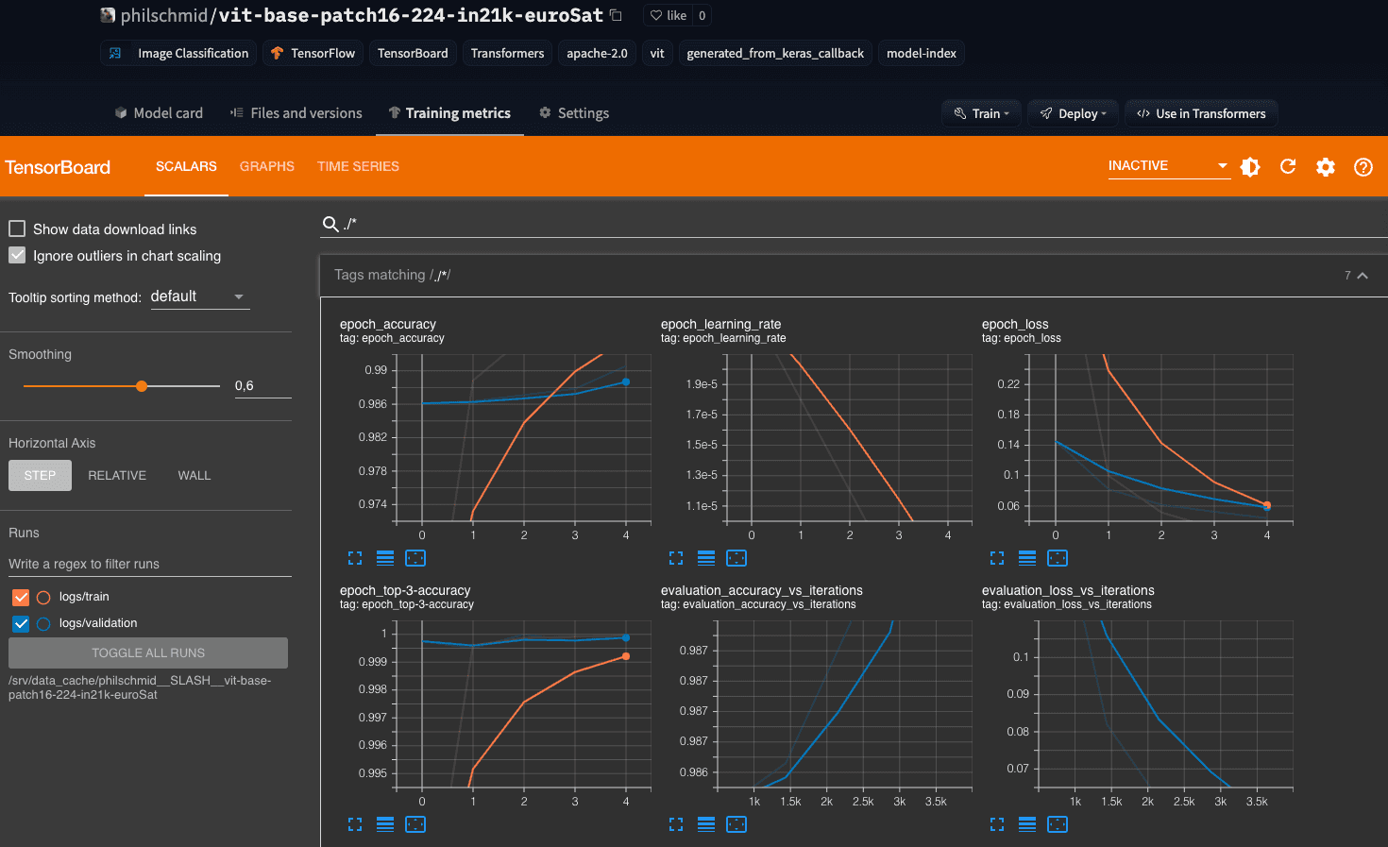Switch to SCALARS tab
The image size is (1388, 847).
[186, 166]
